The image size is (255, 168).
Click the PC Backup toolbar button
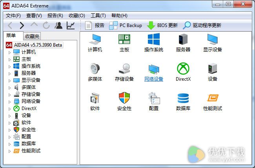tap(126, 25)
